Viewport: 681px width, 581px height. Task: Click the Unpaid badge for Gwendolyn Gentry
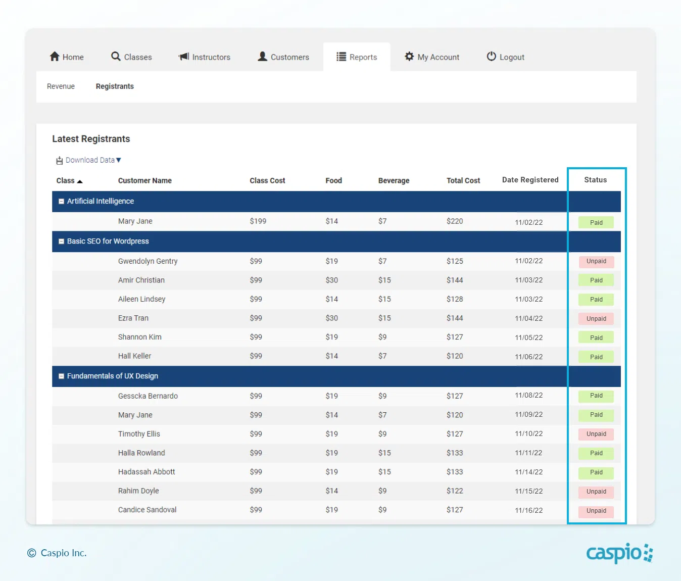click(596, 262)
